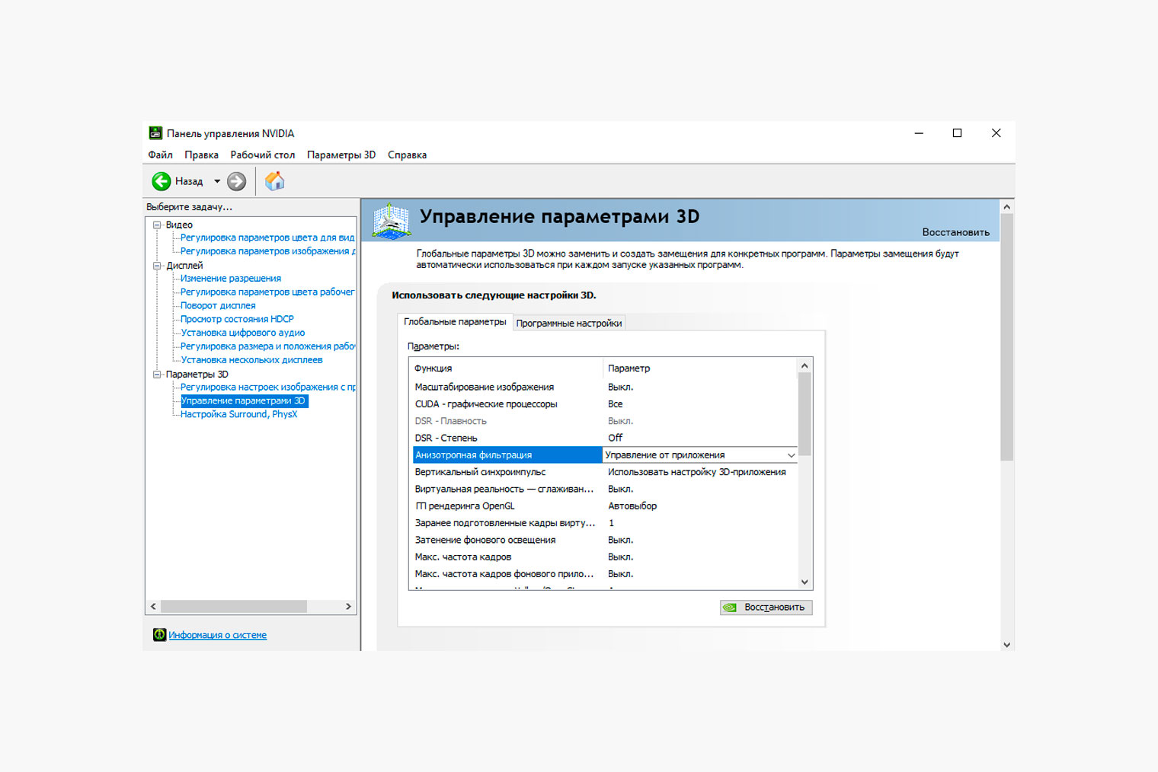Image resolution: width=1158 pixels, height=772 pixels.
Task: Switch to Программные настройки tab
Action: (x=569, y=323)
